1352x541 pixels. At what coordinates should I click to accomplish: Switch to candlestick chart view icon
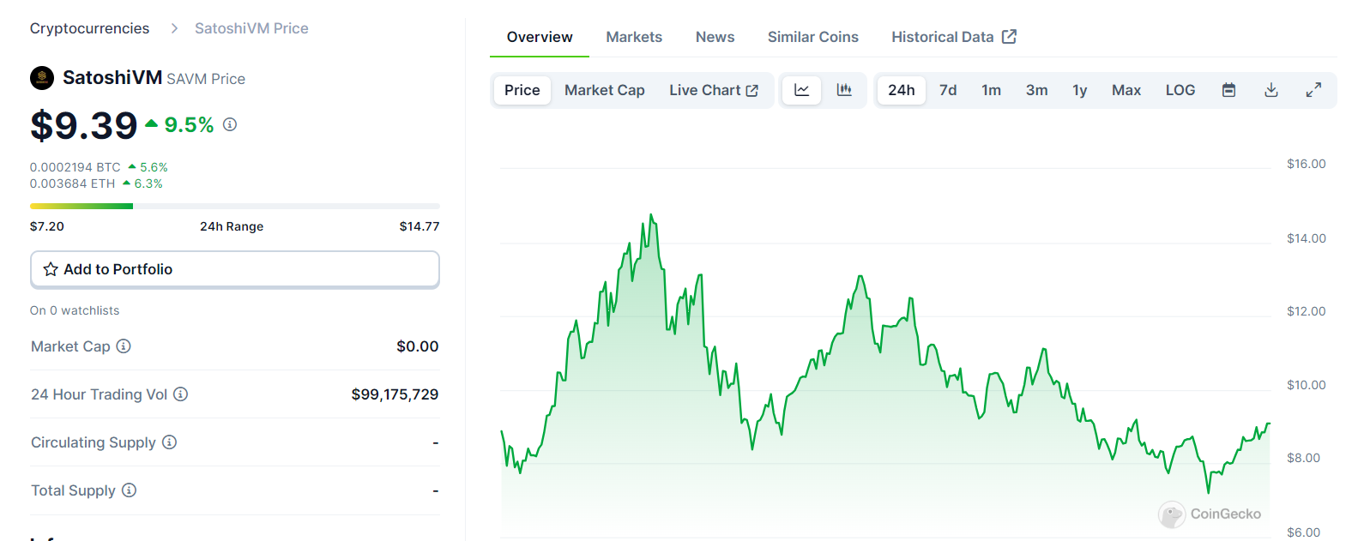point(844,90)
